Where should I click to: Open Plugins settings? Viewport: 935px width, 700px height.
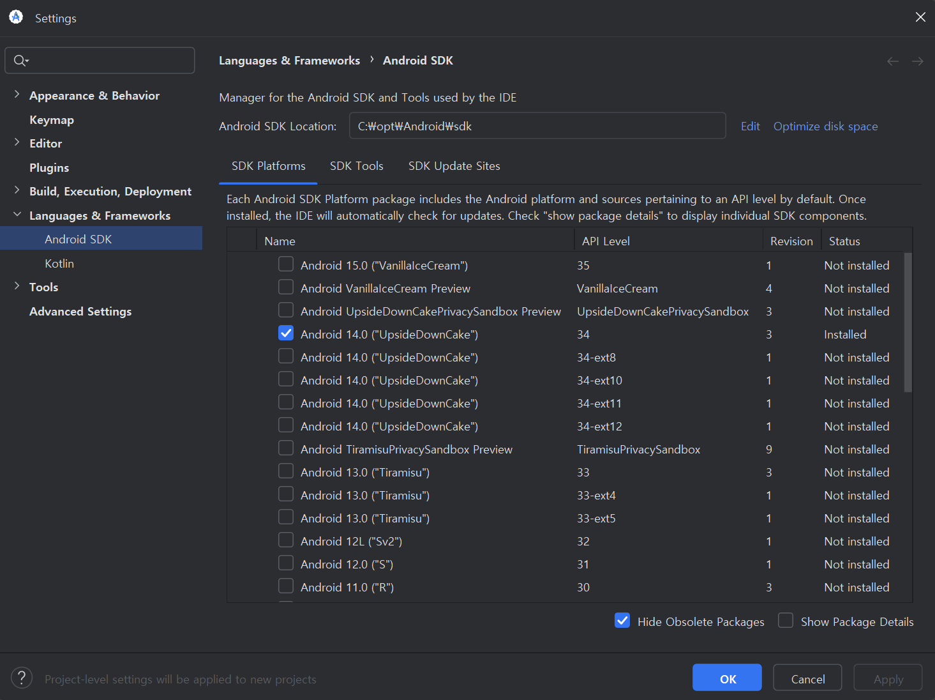[x=49, y=168]
